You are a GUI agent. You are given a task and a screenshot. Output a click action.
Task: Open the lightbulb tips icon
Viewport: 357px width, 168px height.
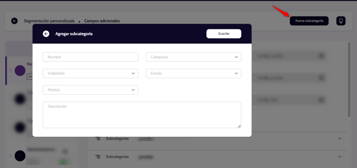[341, 21]
